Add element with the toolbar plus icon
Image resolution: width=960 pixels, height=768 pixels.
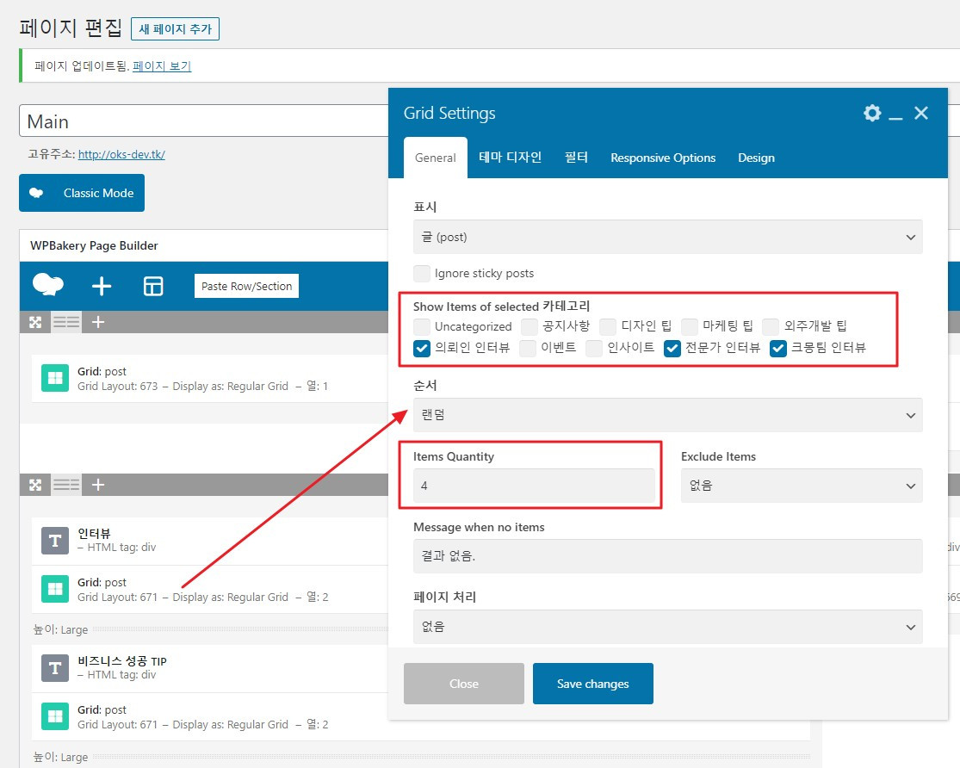[x=102, y=286]
